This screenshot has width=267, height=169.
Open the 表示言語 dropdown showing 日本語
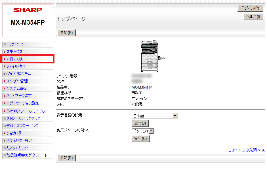[154, 116]
